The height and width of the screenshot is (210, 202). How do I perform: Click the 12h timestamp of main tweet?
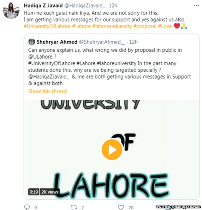(113, 6)
